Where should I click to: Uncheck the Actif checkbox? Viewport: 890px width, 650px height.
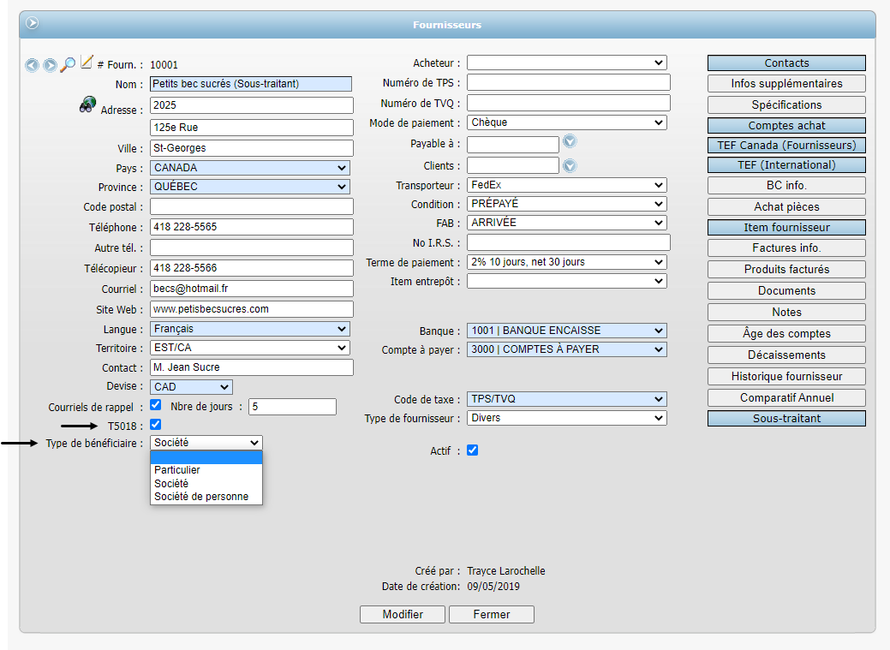pyautogui.click(x=473, y=450)
